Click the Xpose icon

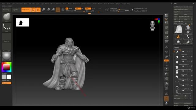point(166,103)
